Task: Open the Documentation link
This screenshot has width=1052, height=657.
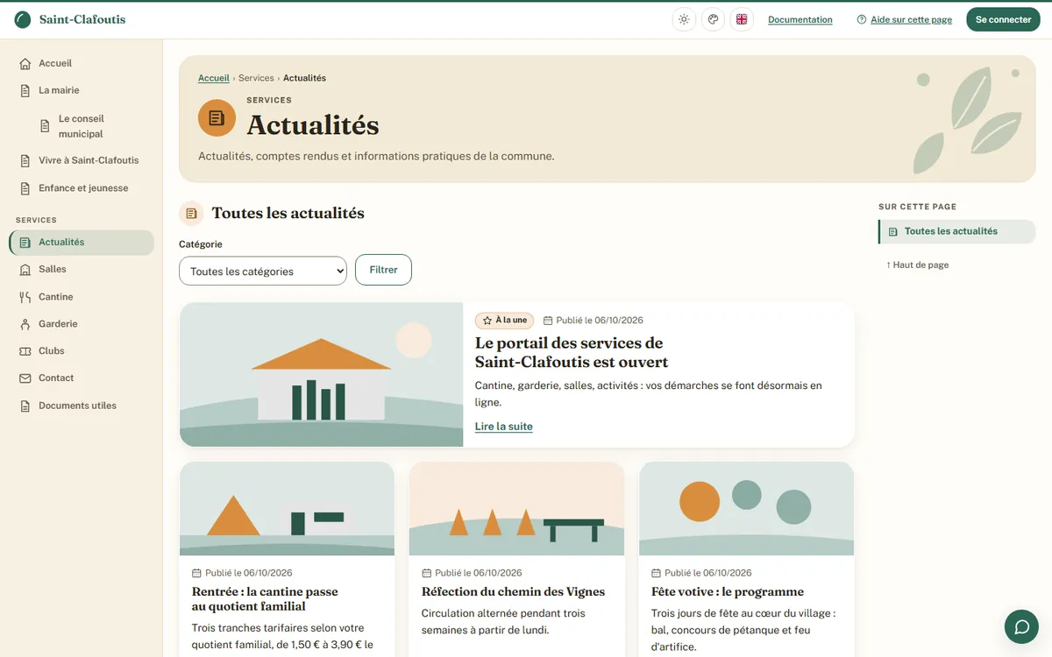Action: [800, 19]
